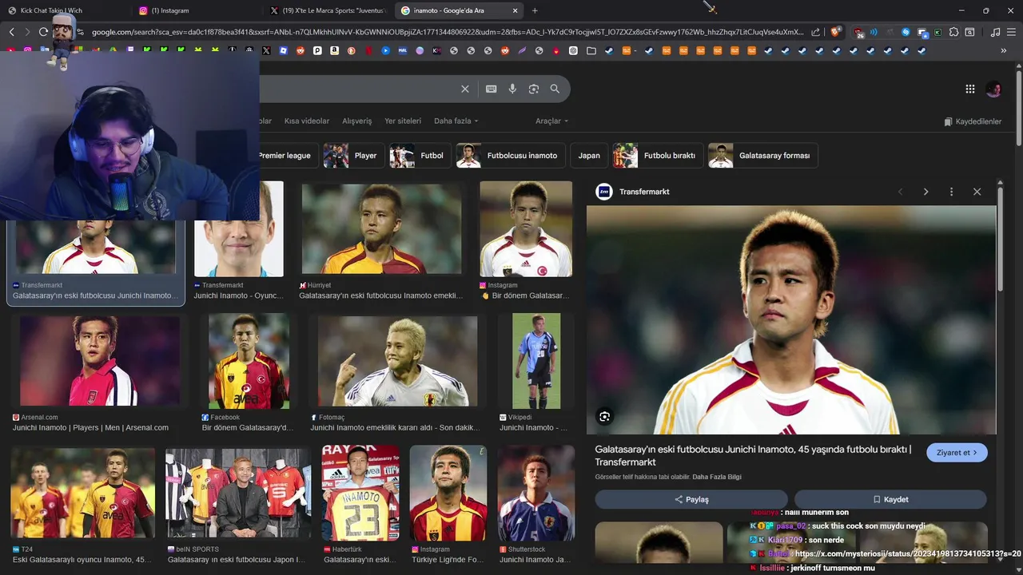
Task: Click the 'Kaydet' save button
Action: pos(890,499)
